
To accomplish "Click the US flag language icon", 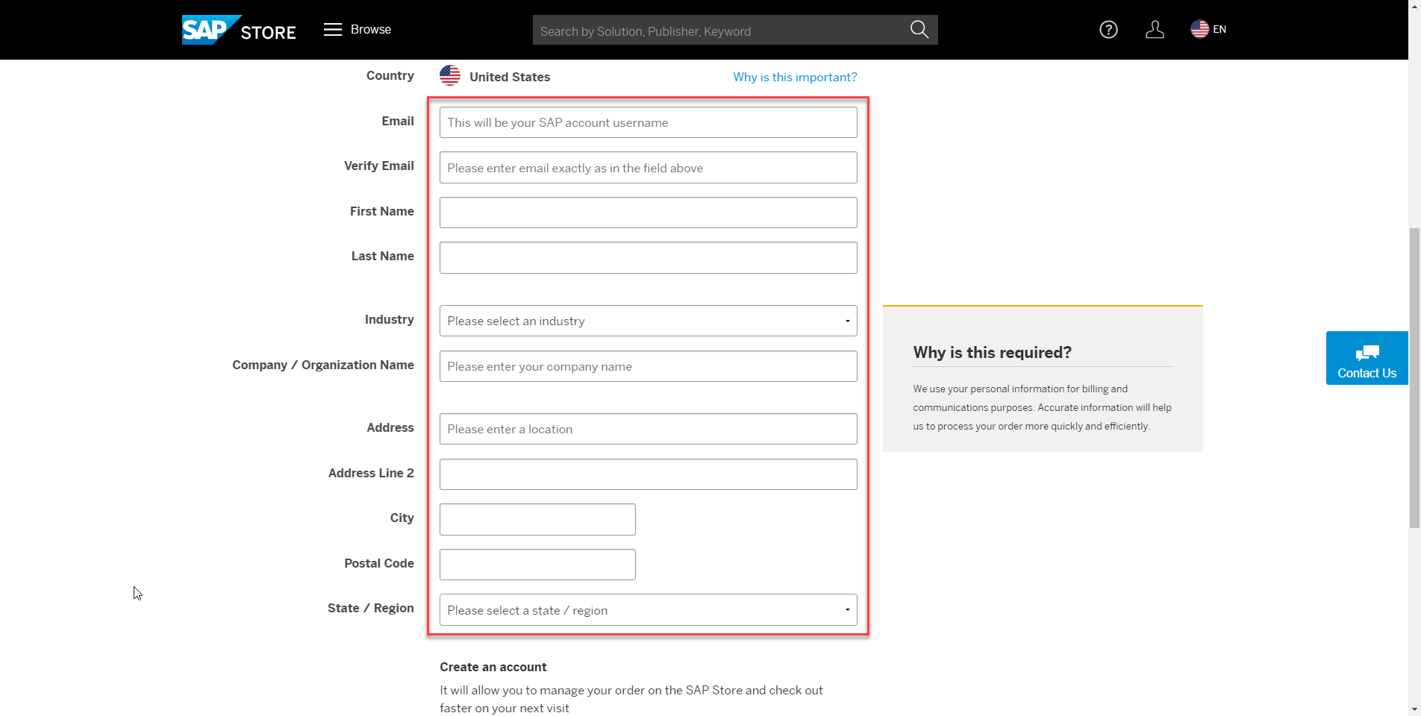I will tap(1199, 29).
